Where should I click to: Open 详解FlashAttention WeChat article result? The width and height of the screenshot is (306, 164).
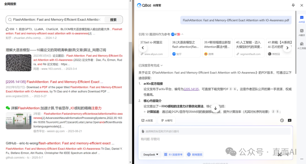(56, 108)
